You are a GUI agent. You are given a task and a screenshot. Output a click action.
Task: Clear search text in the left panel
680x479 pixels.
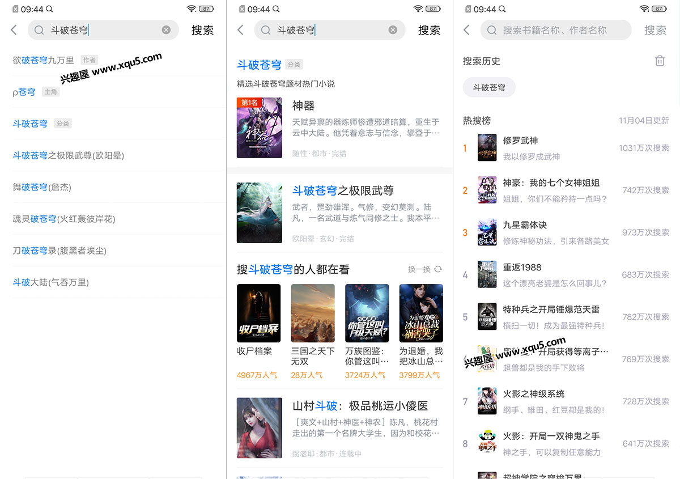166,30
